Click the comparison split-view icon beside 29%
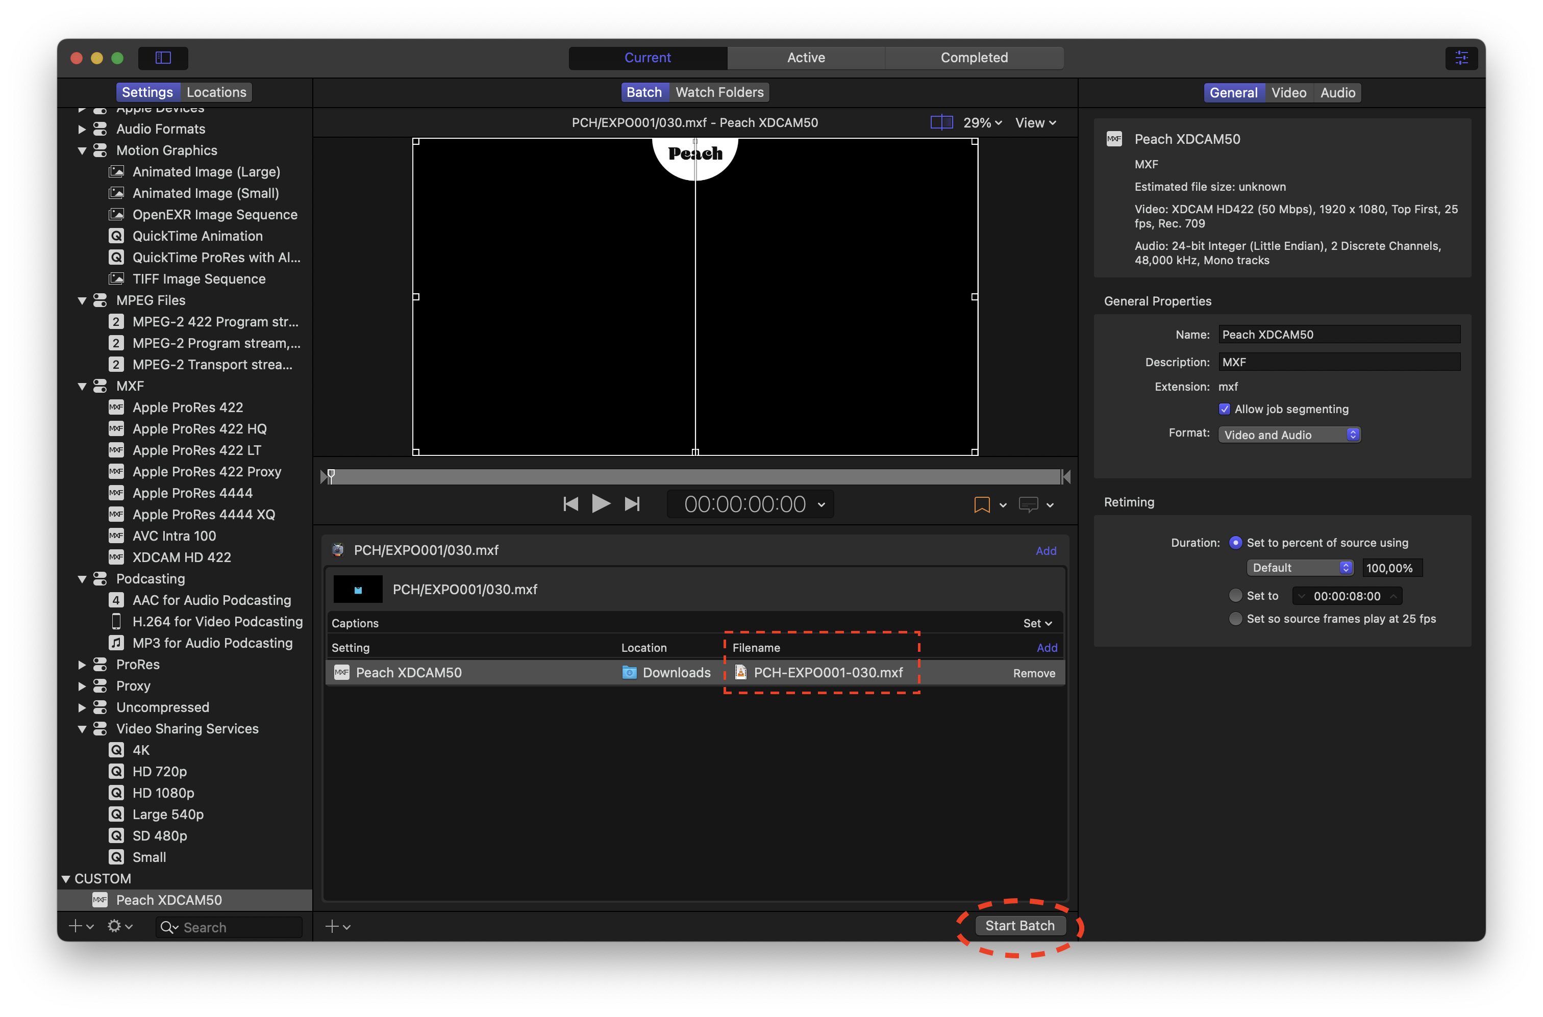Image resolution: width=1543 pixels, height=1017 pixels. pos(941,122)
